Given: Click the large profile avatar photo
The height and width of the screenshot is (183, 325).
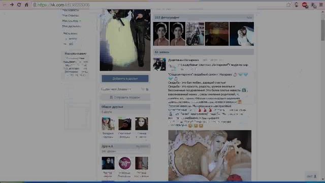Looking at the screenshot, I should coord(125,40).
